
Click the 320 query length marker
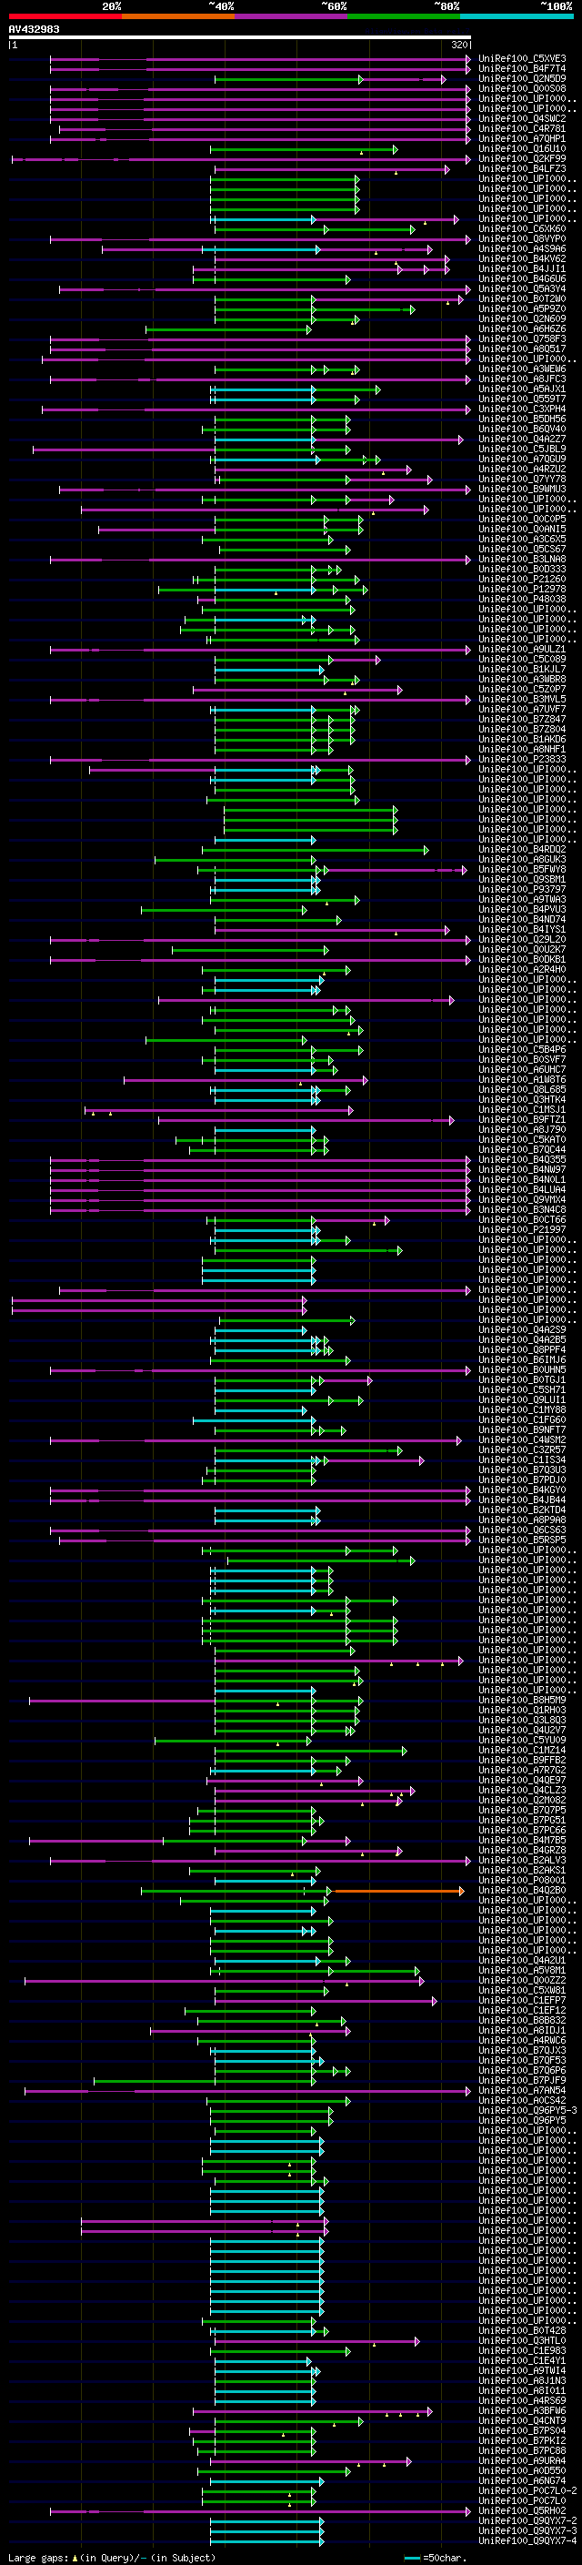(459, 45)
